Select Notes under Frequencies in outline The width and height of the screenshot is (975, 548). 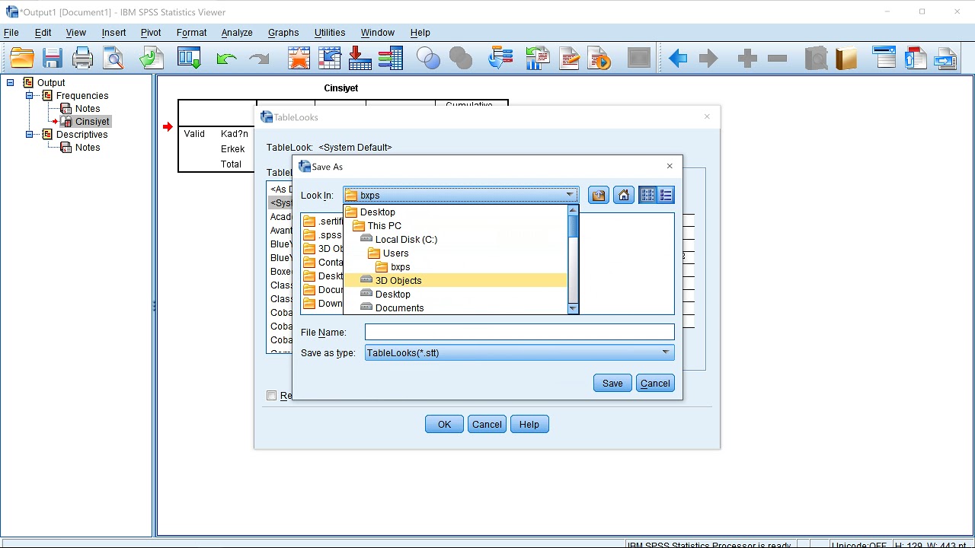88,109
